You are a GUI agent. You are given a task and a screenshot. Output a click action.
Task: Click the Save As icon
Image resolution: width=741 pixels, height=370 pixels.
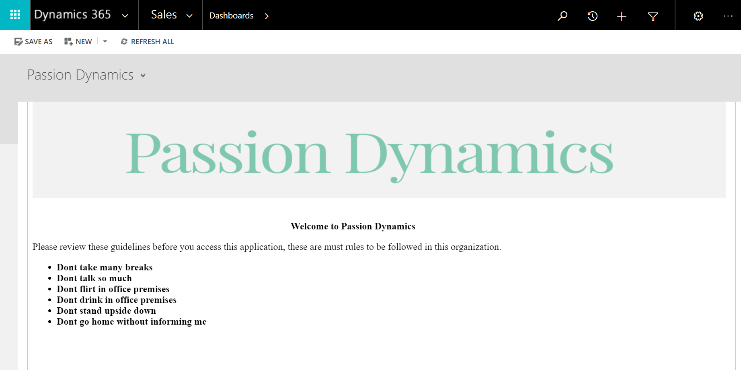click(18, 42)
